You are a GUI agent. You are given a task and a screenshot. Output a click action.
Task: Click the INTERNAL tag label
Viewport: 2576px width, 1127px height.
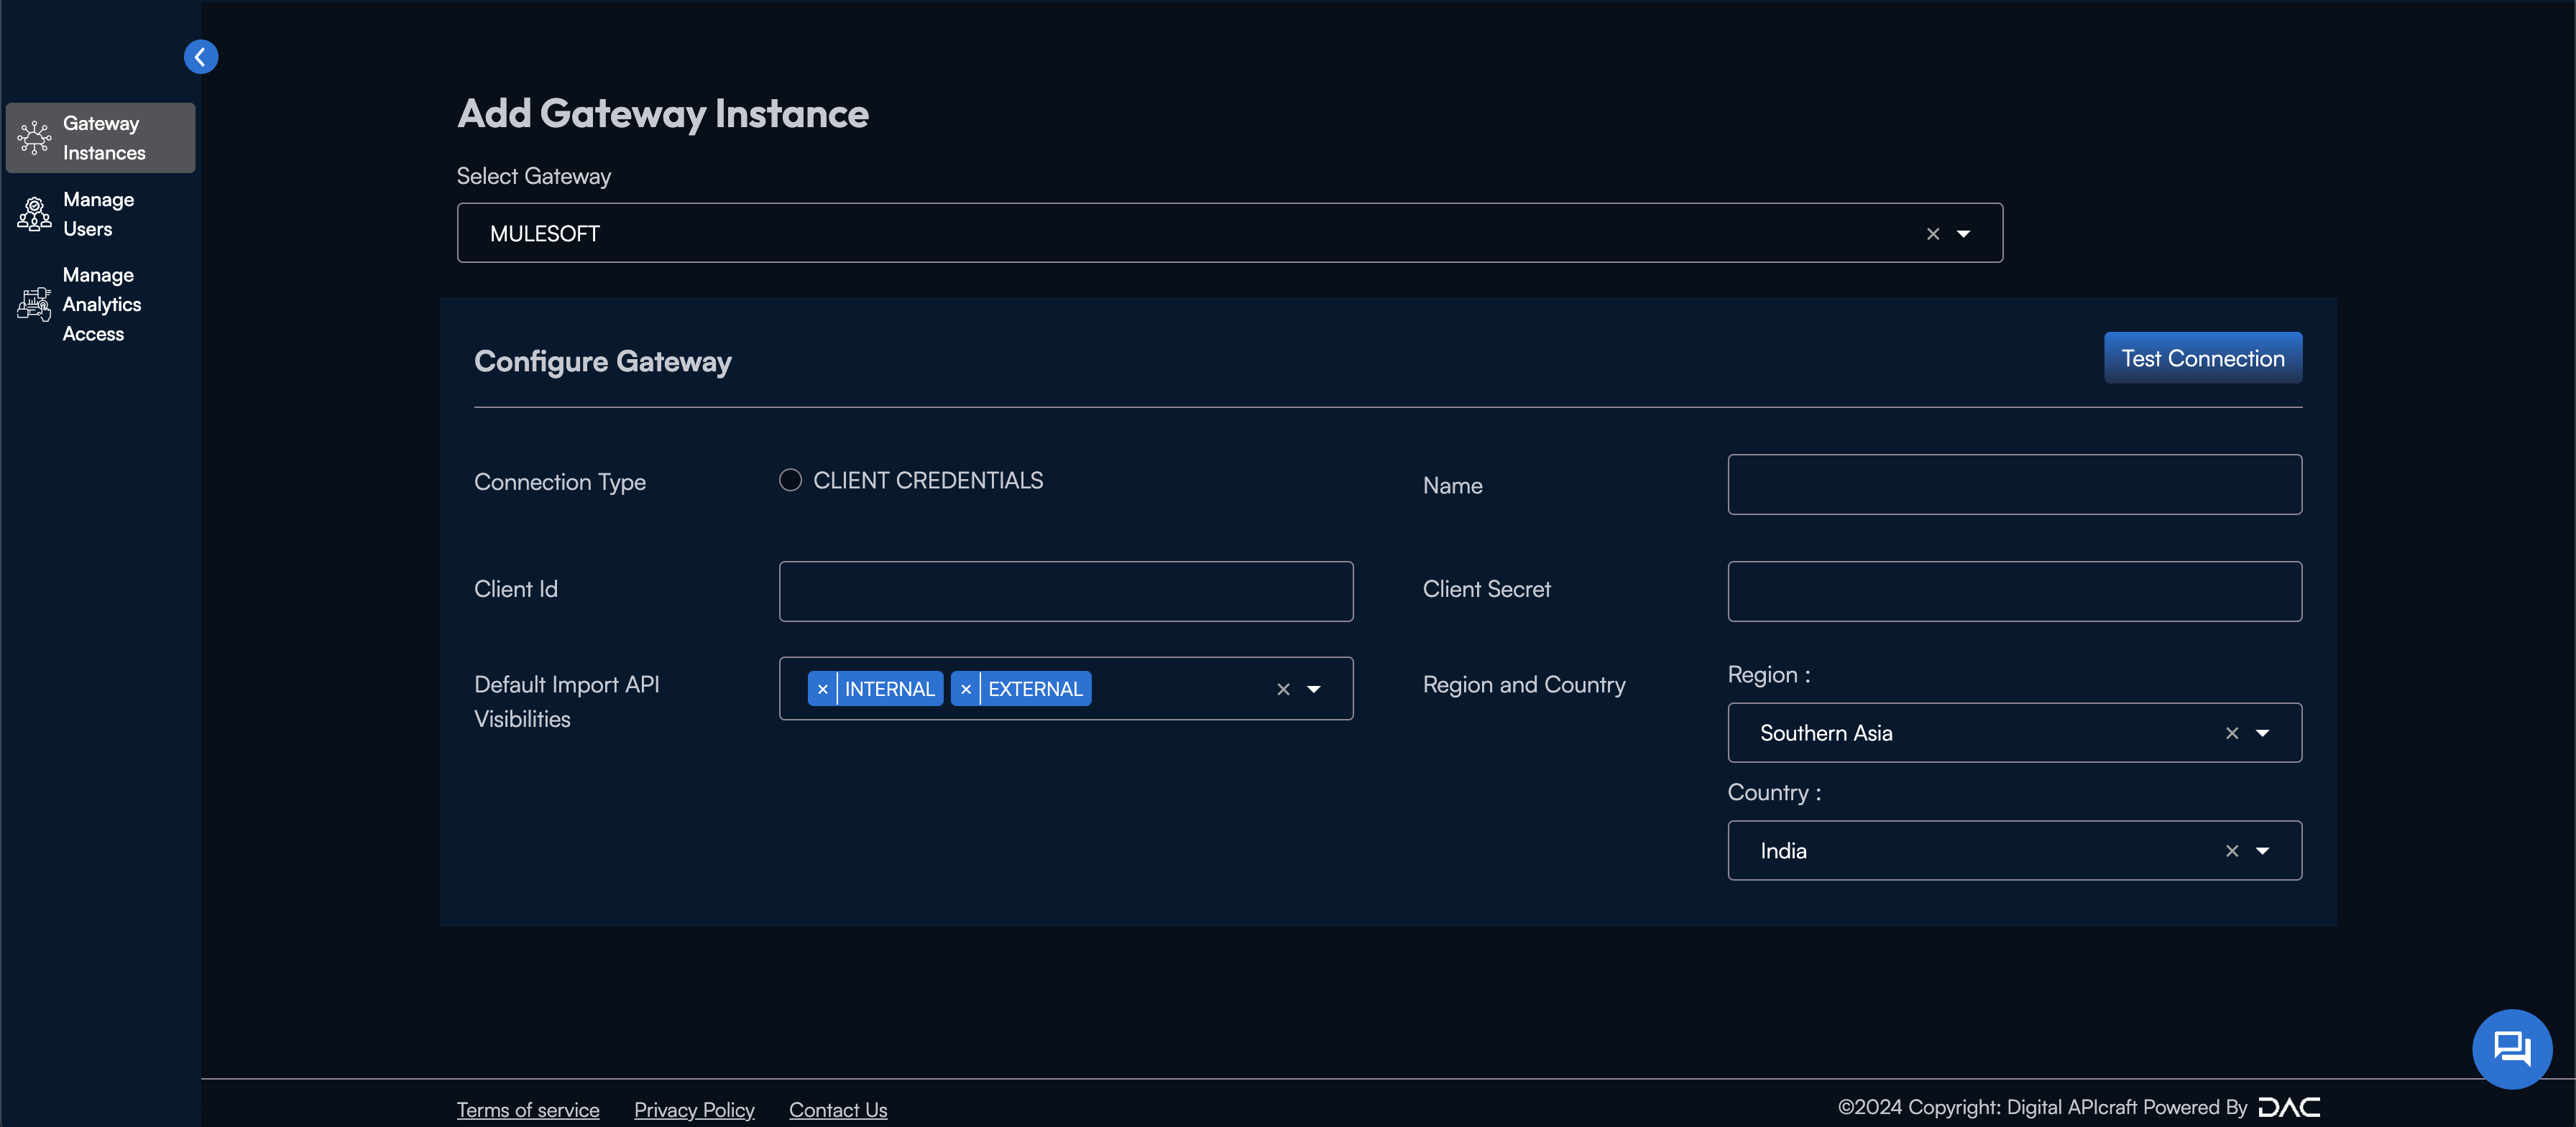[889, 688]
